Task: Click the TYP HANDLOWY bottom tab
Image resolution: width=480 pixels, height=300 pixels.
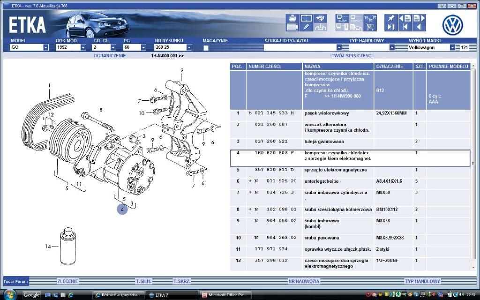Action: click(422, 281)
